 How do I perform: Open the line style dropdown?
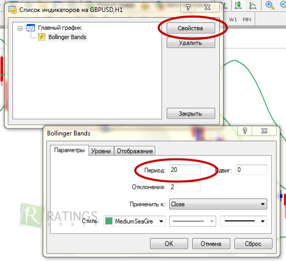click(193, 221)
